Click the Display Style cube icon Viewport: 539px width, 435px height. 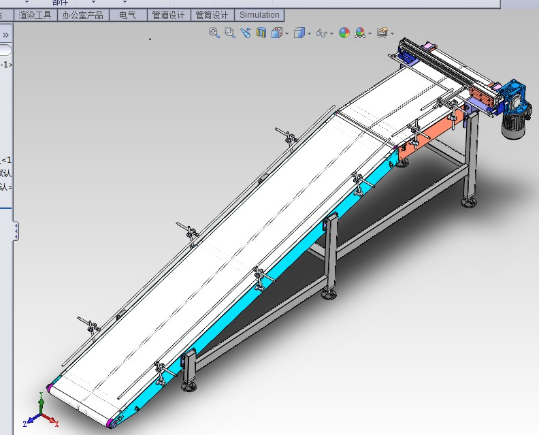pyautogui.click(x=299, y=33)
